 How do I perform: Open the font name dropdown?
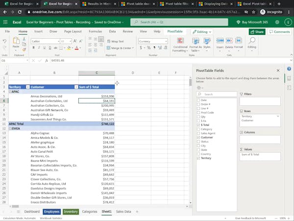click(x=58, y=41)
